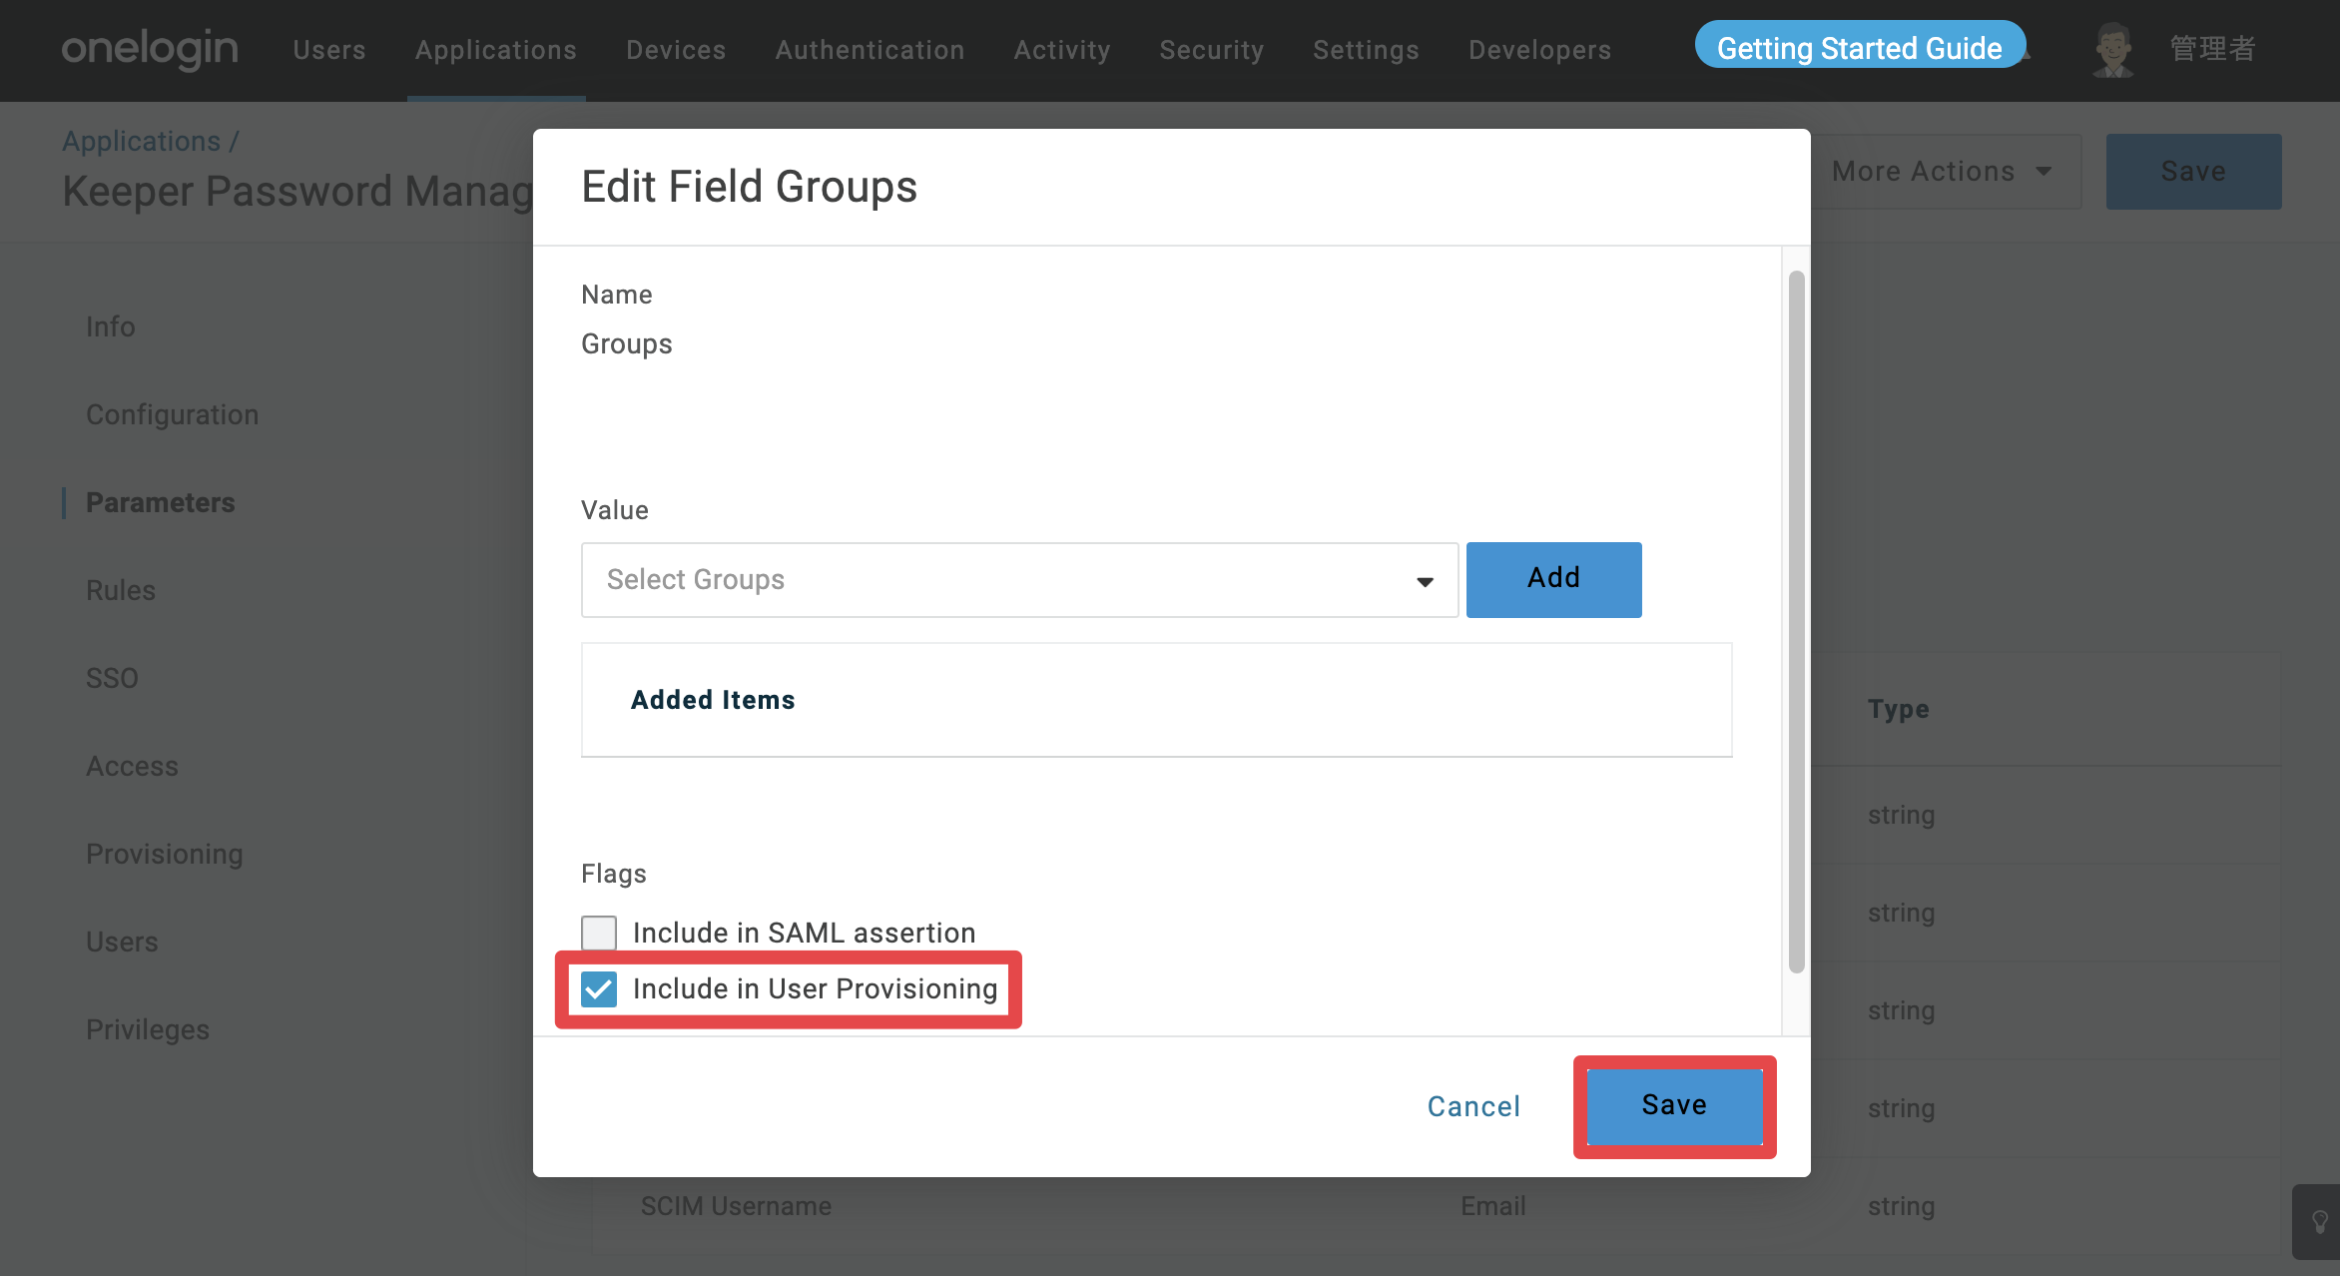Image resolution: width=2340 pixels, height=1276 pixels.
Task: Open the admin user avatar menu
Action: 2111,49
